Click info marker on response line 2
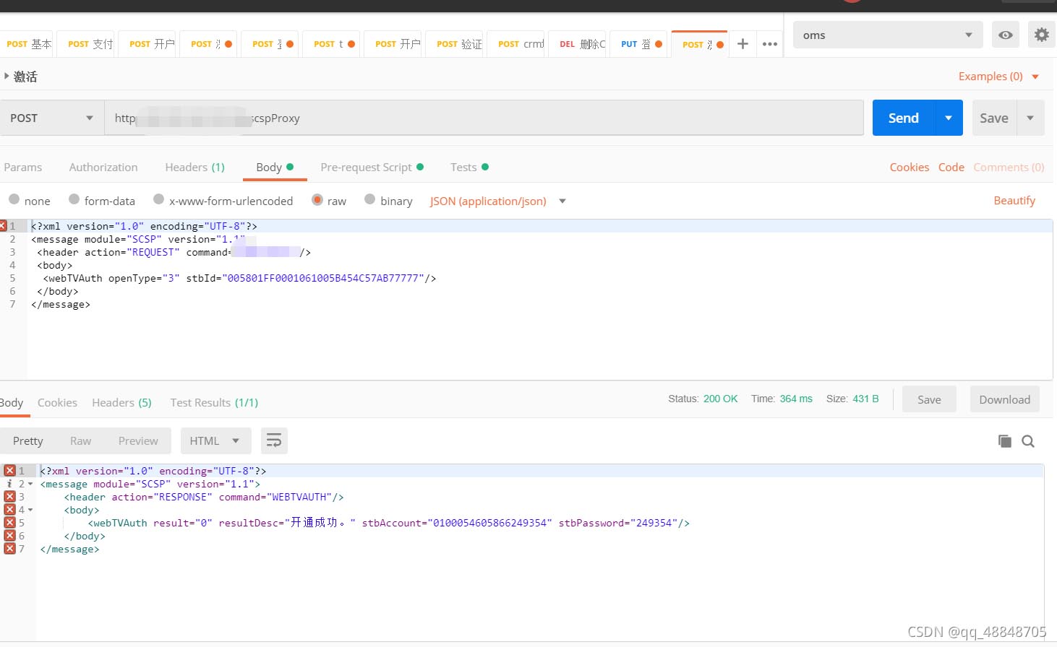Screen dimensions: 1057x647 click(x=9, y=484)
